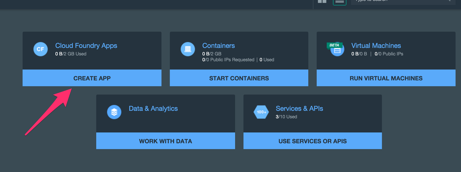Click RUN VIRTUAL MACHINES button
Viewport: 461px width, 172px height.
(x=386, y=78)
